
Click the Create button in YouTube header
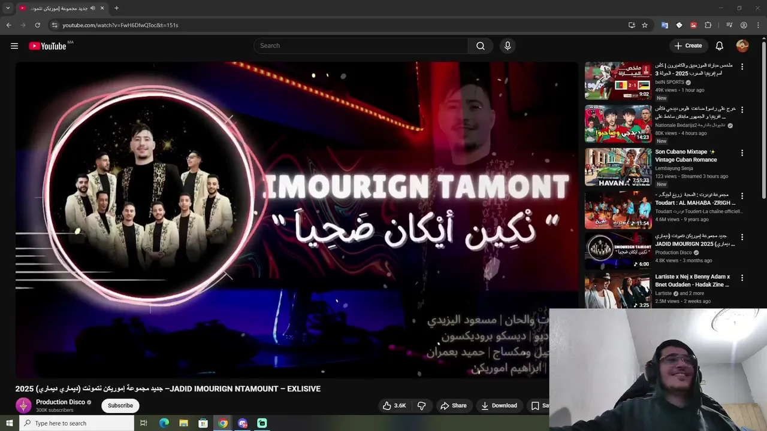688,45
